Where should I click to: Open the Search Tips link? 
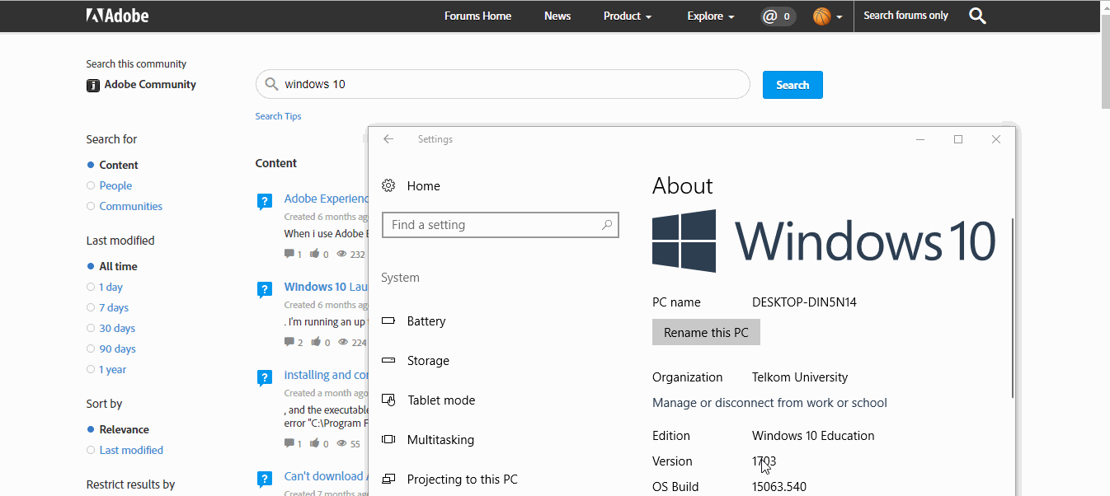(x=278, y=116)
